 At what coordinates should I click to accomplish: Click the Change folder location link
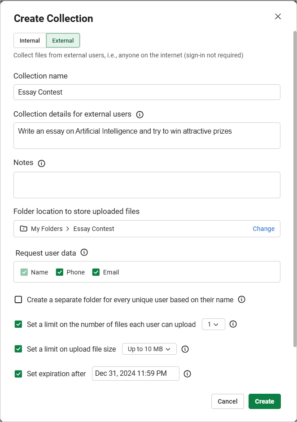pyautogui.click(x=264, y=229)
